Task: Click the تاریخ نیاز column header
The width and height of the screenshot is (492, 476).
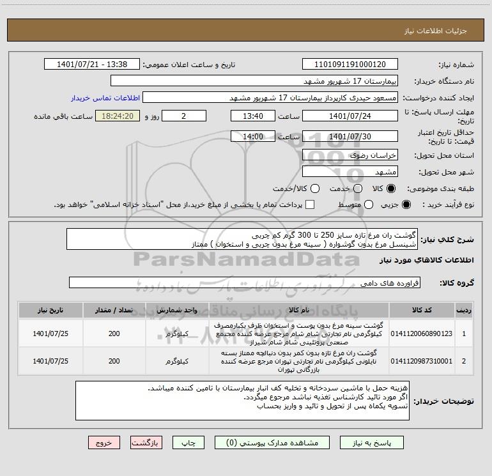Action: (50, 311)
